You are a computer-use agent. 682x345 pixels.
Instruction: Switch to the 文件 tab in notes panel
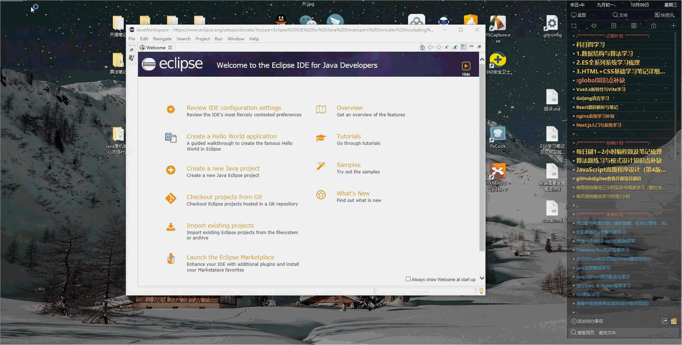point(620,15)
